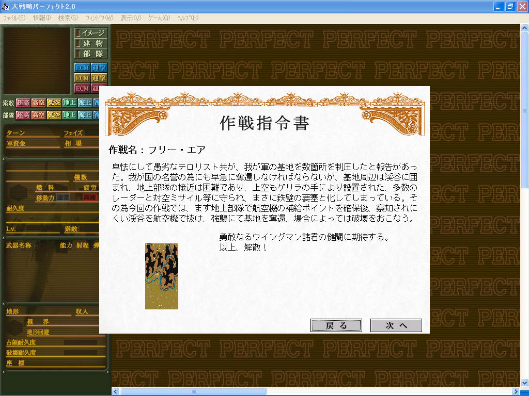The height and width of the screenshot is (396, 529).
Task: Click the 視界 label
Action: point(38,322)
